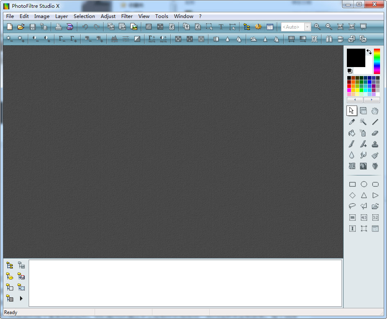
Task: Choose the Clone Stamp tool
Action: coord(375,144)
